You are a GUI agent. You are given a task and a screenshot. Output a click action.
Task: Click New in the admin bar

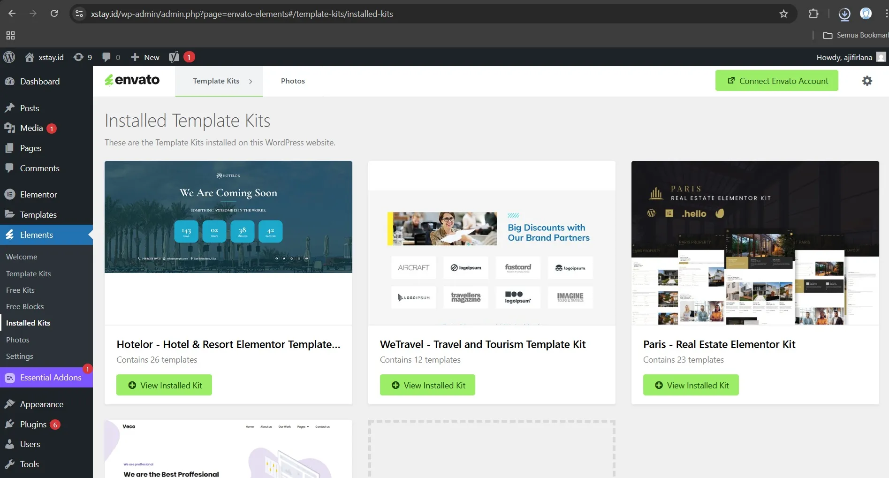(145, 57)
